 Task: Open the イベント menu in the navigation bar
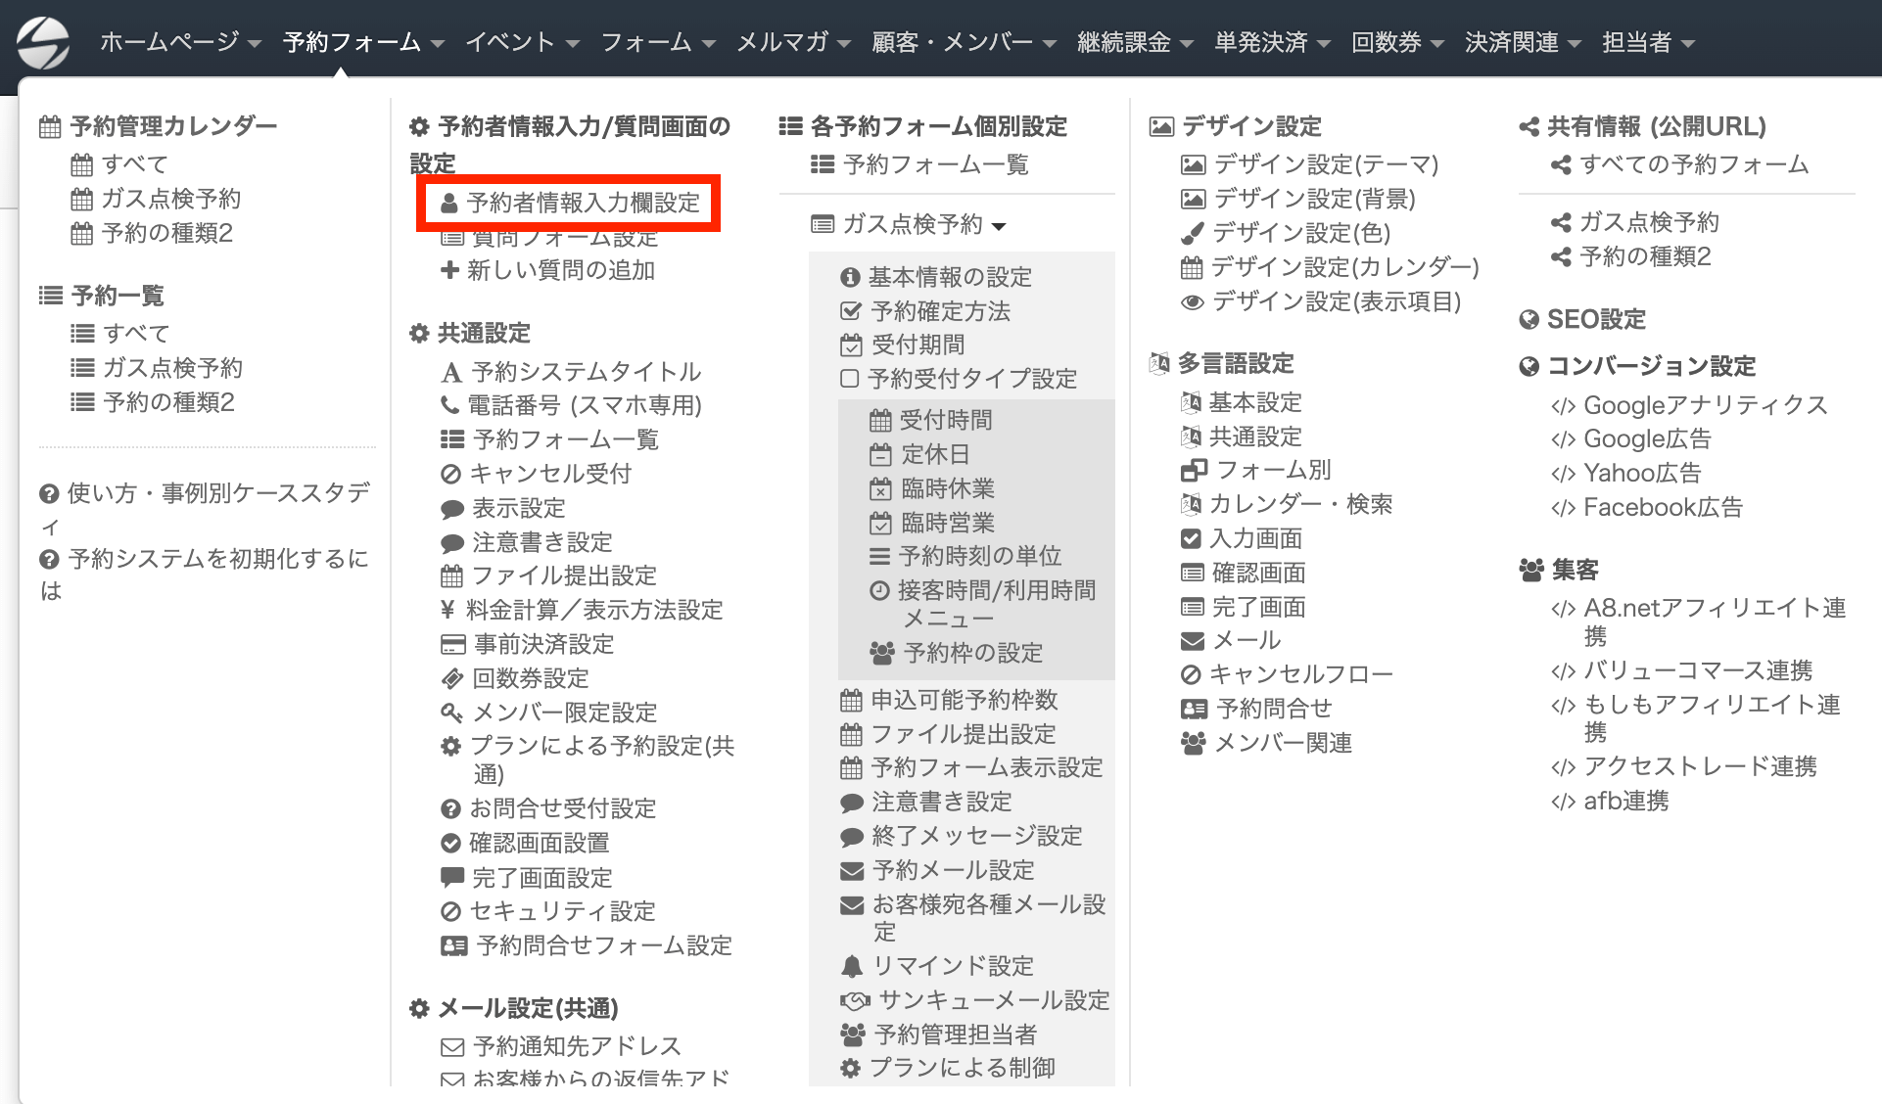(x=522, y=42)
